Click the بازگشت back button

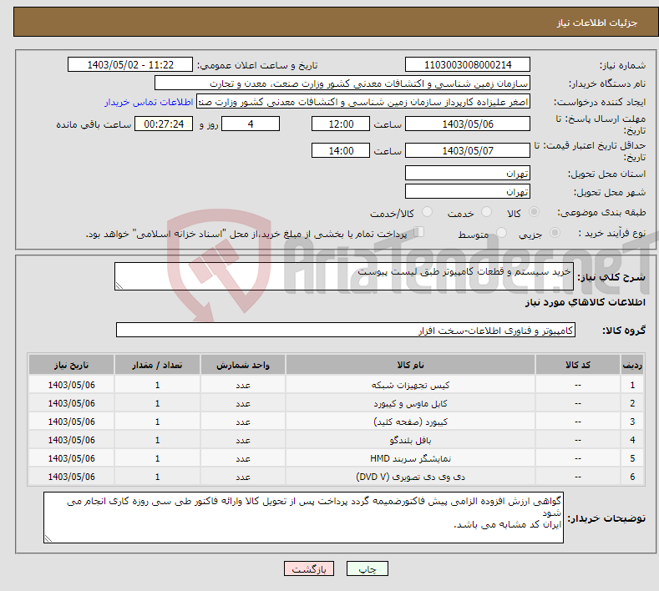click(x=309, y=569)
